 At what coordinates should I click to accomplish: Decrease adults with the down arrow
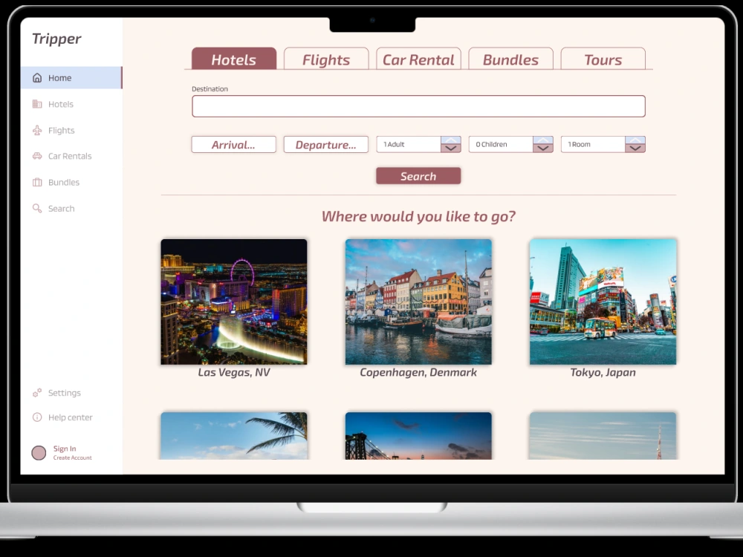pos(451,149)
